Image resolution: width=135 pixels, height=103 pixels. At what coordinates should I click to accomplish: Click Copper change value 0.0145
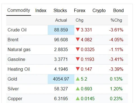[88, 99]
